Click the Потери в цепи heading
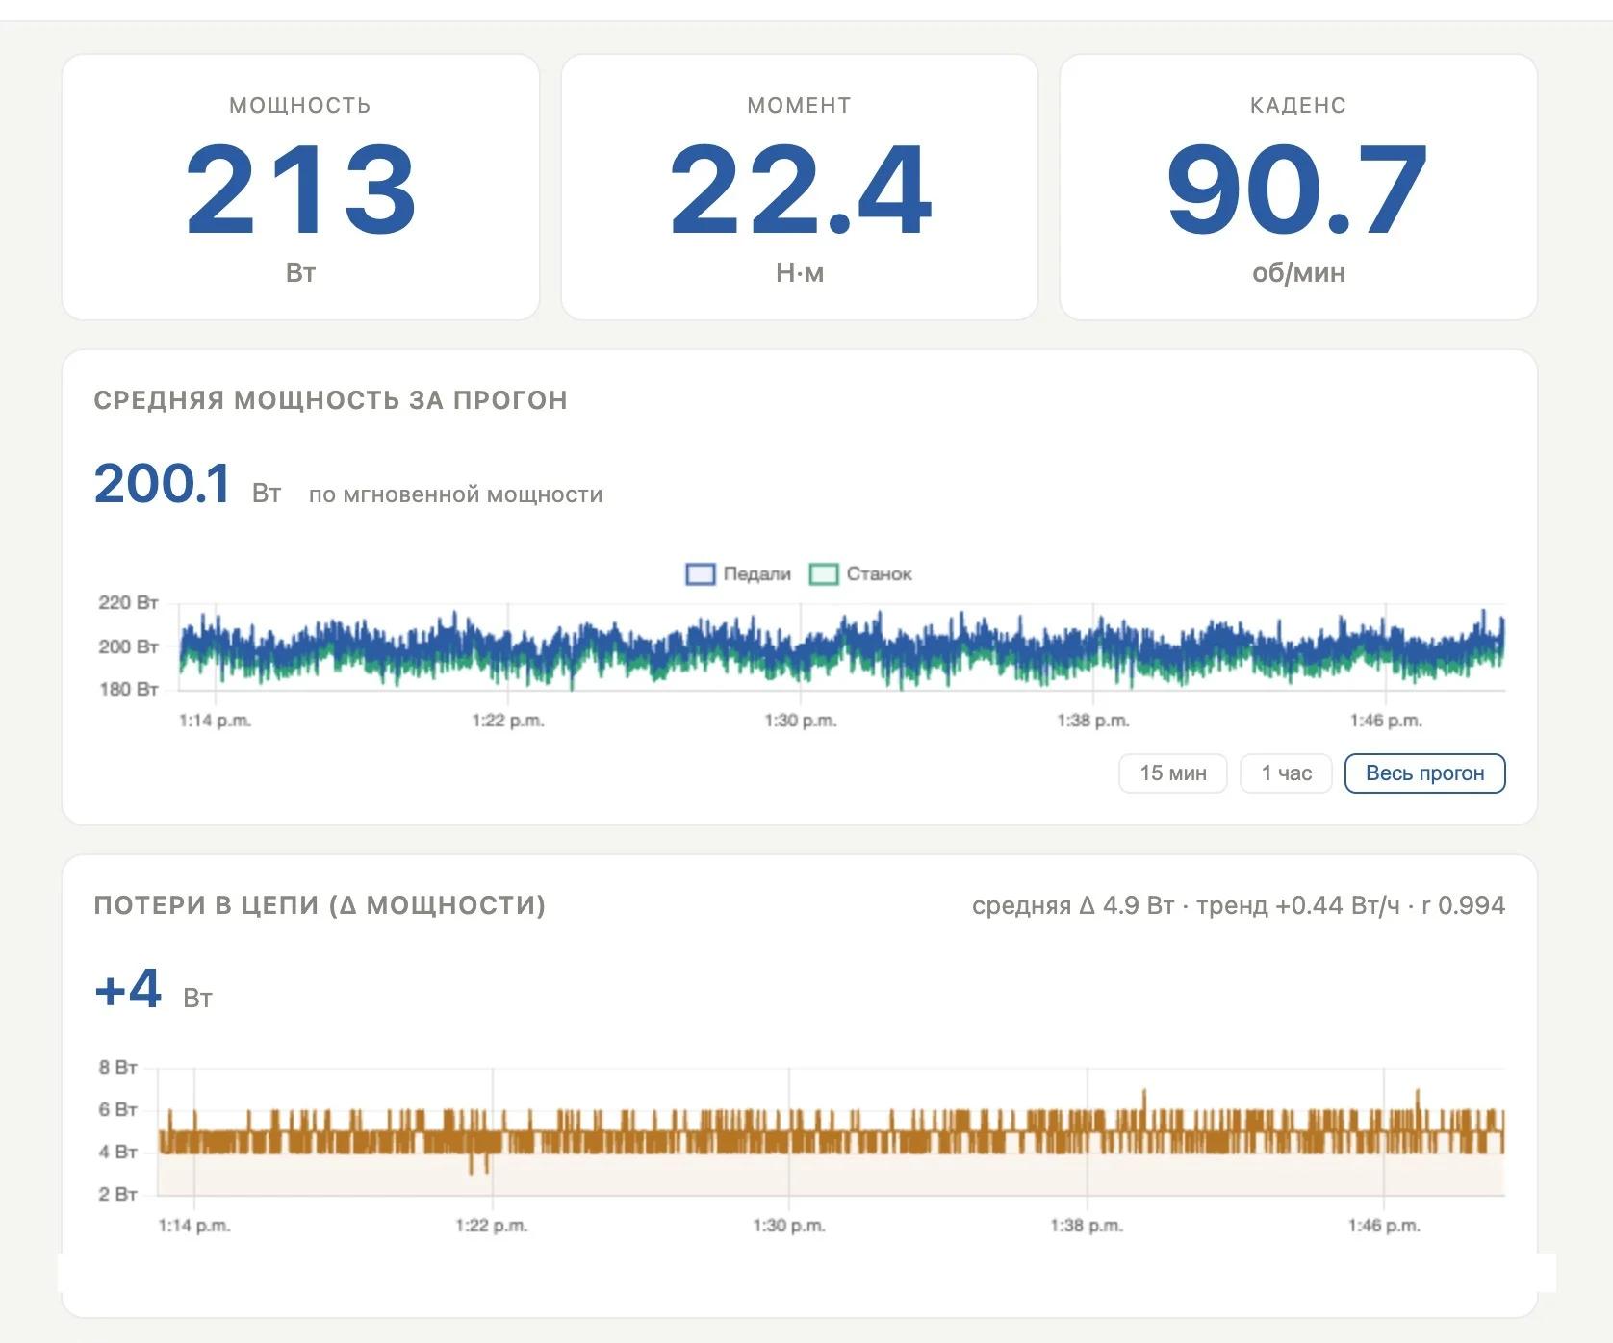 (x=320, y=905)
